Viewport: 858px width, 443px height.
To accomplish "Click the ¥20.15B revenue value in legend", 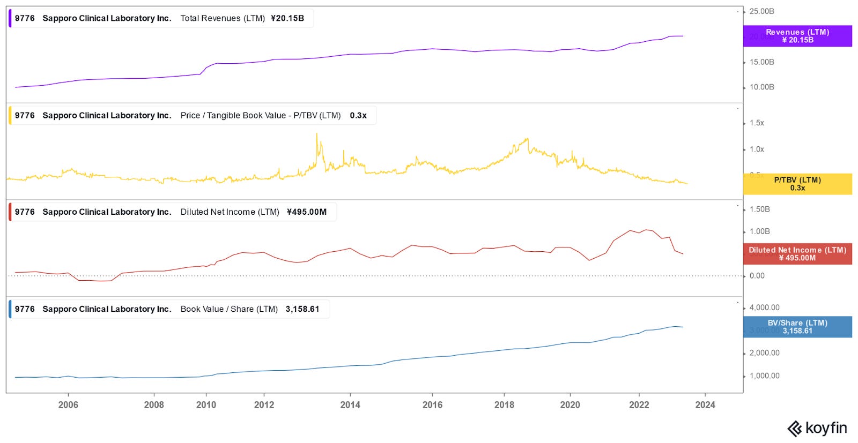I will [287, 18].
